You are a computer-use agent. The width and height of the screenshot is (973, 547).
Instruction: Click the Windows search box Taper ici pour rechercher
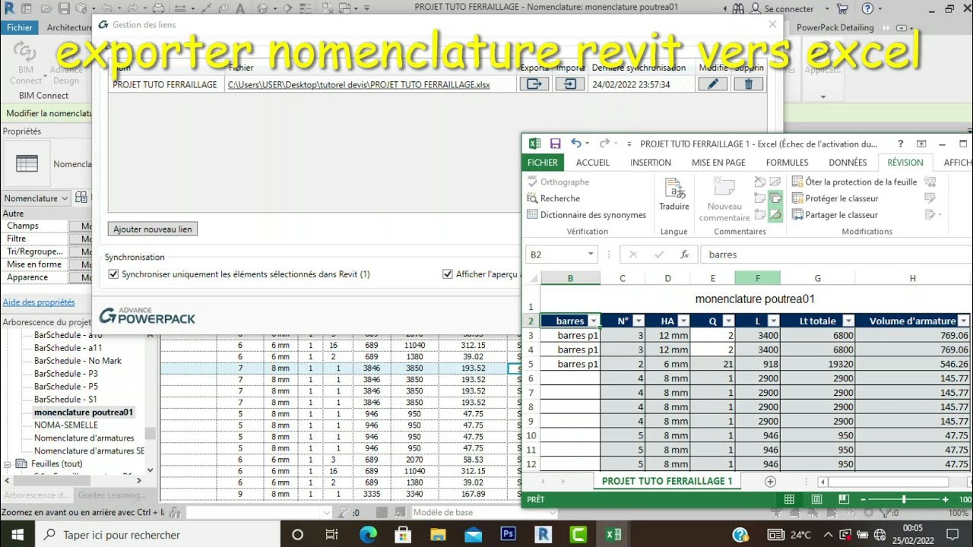coord(158,535)
